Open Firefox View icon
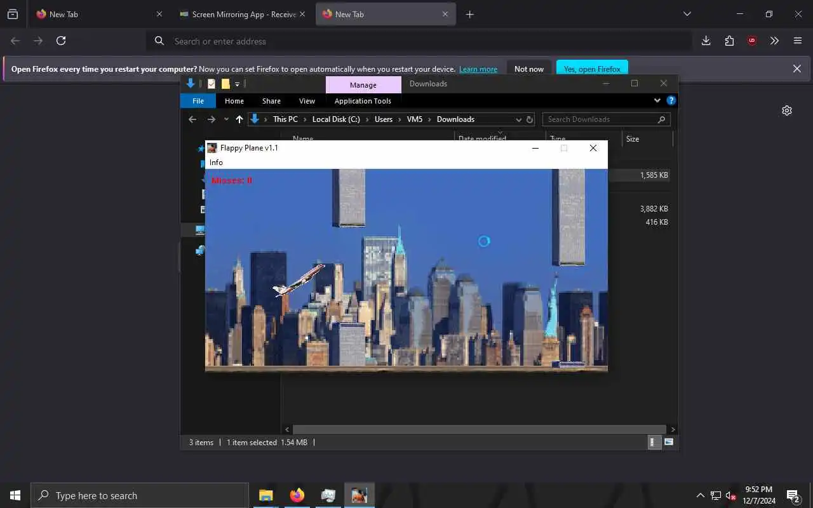Viewport: 813px width, 508px height. click(13, 14)
